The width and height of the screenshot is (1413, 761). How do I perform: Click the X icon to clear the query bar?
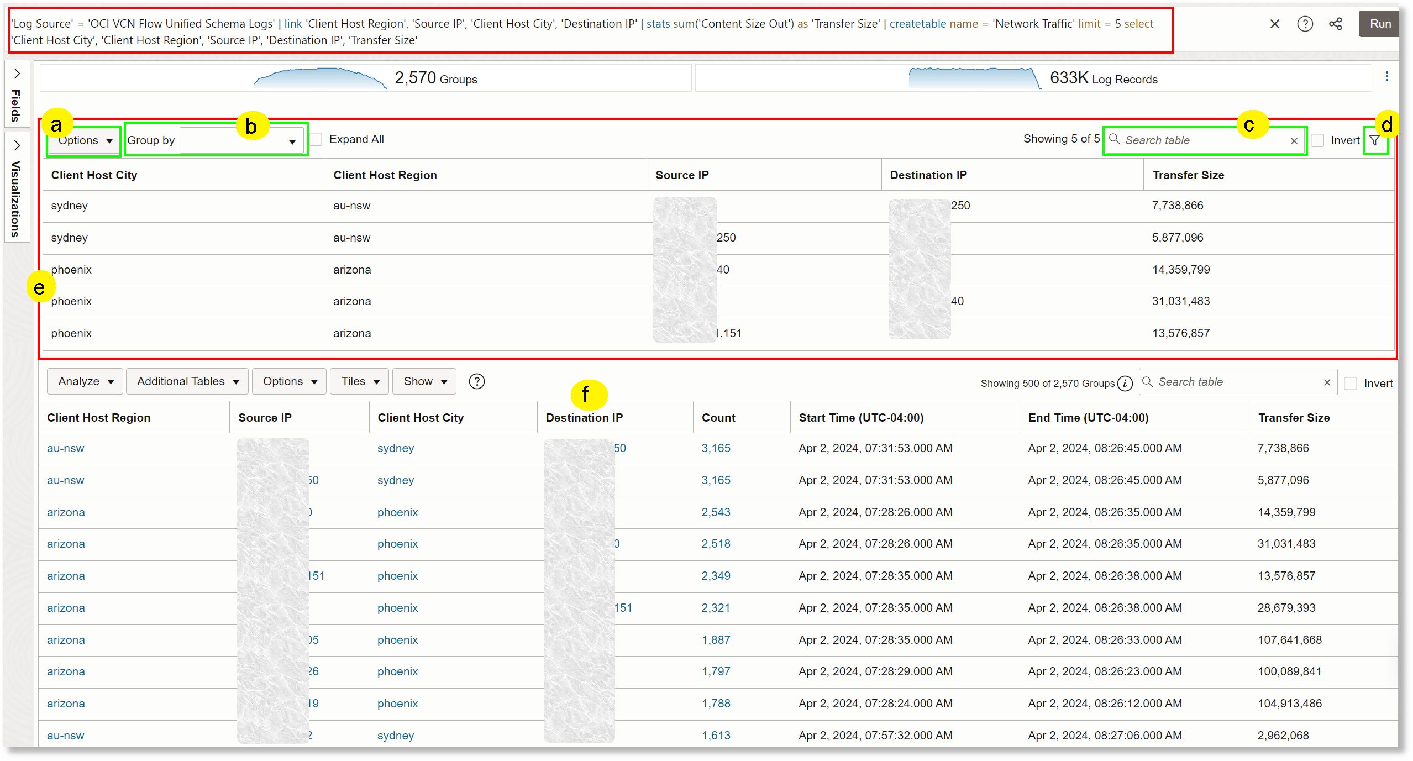pyautogui.click(x=1274, y=23)
